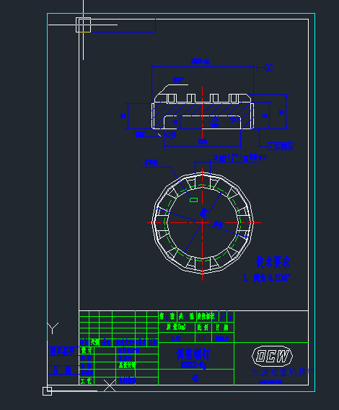
Task: Select the slot width dimension note above top view
Action: pos(239,157)
